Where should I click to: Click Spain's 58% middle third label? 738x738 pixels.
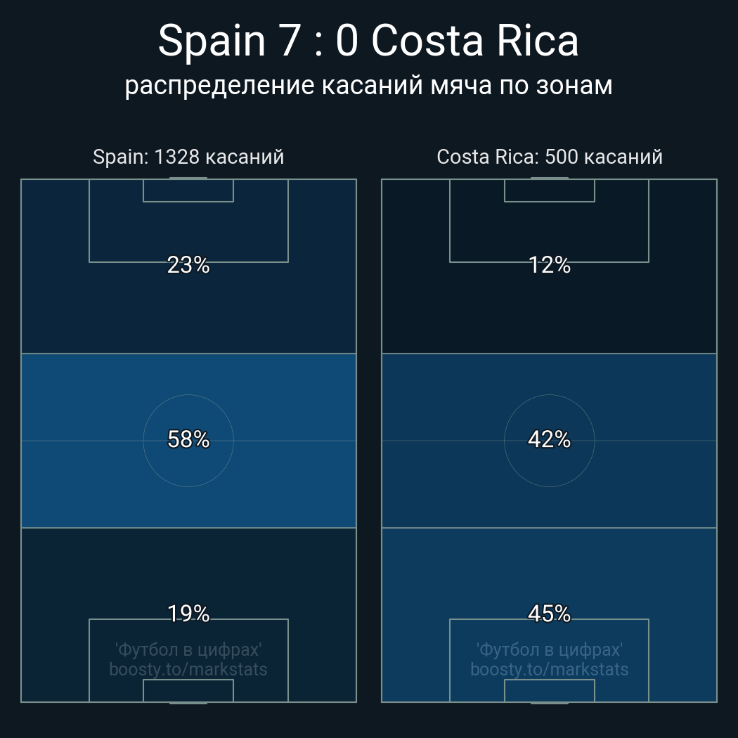(188, 440)
